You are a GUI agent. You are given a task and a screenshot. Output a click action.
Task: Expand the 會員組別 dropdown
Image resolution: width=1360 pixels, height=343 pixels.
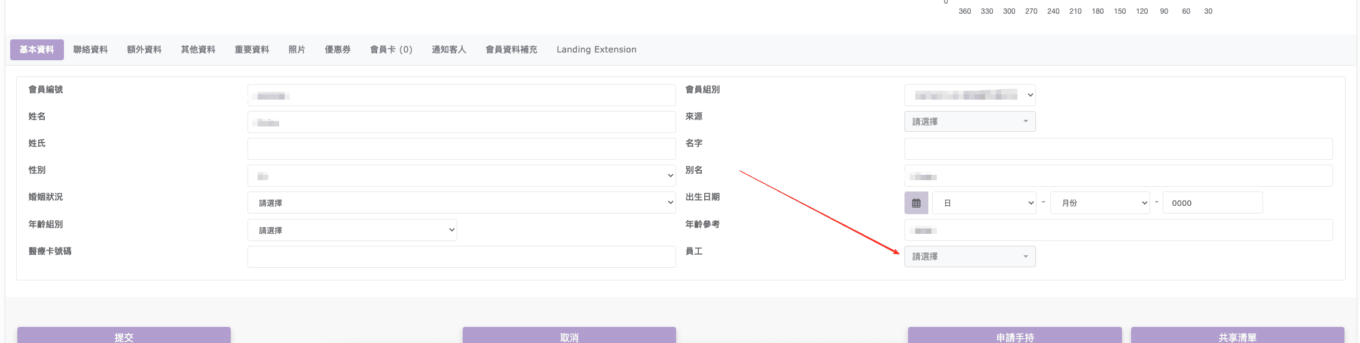click(969, 95)
